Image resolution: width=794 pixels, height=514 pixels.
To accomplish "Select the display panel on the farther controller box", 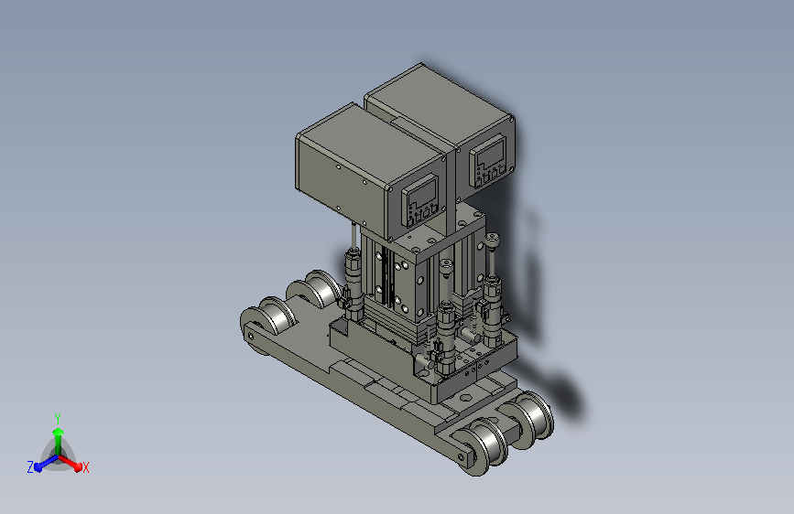I will coord(488,161).
